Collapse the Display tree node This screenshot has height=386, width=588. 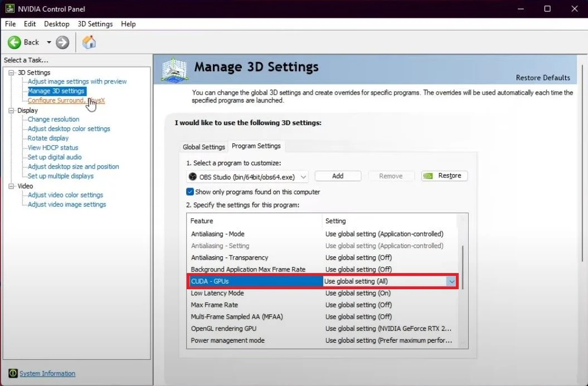[11, 111]
